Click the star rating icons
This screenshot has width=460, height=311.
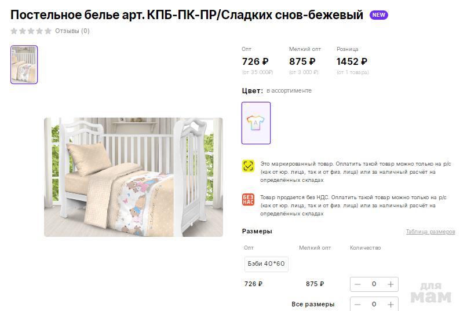[31, 31]
